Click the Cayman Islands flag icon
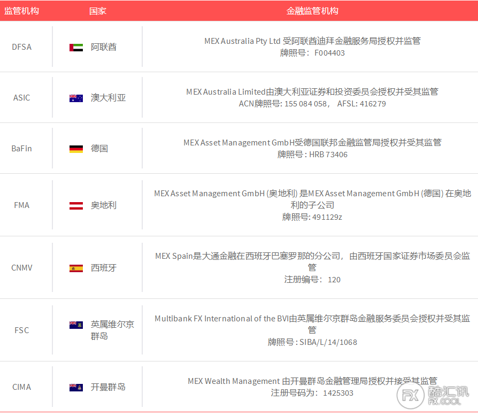Image resolution: width=478 pixels, height=416 pixels. coord(76,387)
